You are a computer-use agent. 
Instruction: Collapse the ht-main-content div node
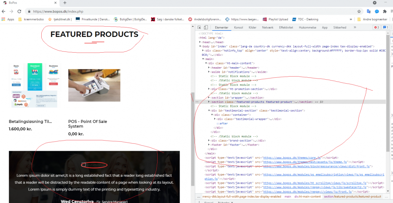coord(206,63)
